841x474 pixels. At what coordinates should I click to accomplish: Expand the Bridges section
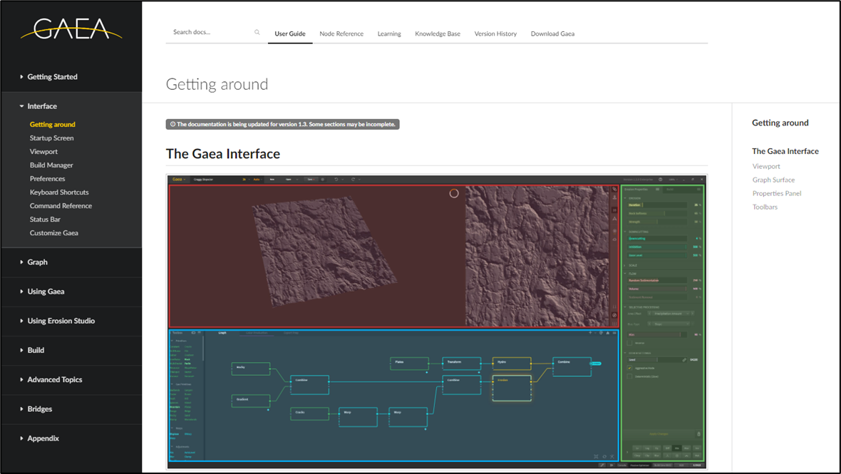(x=40, y=409)
